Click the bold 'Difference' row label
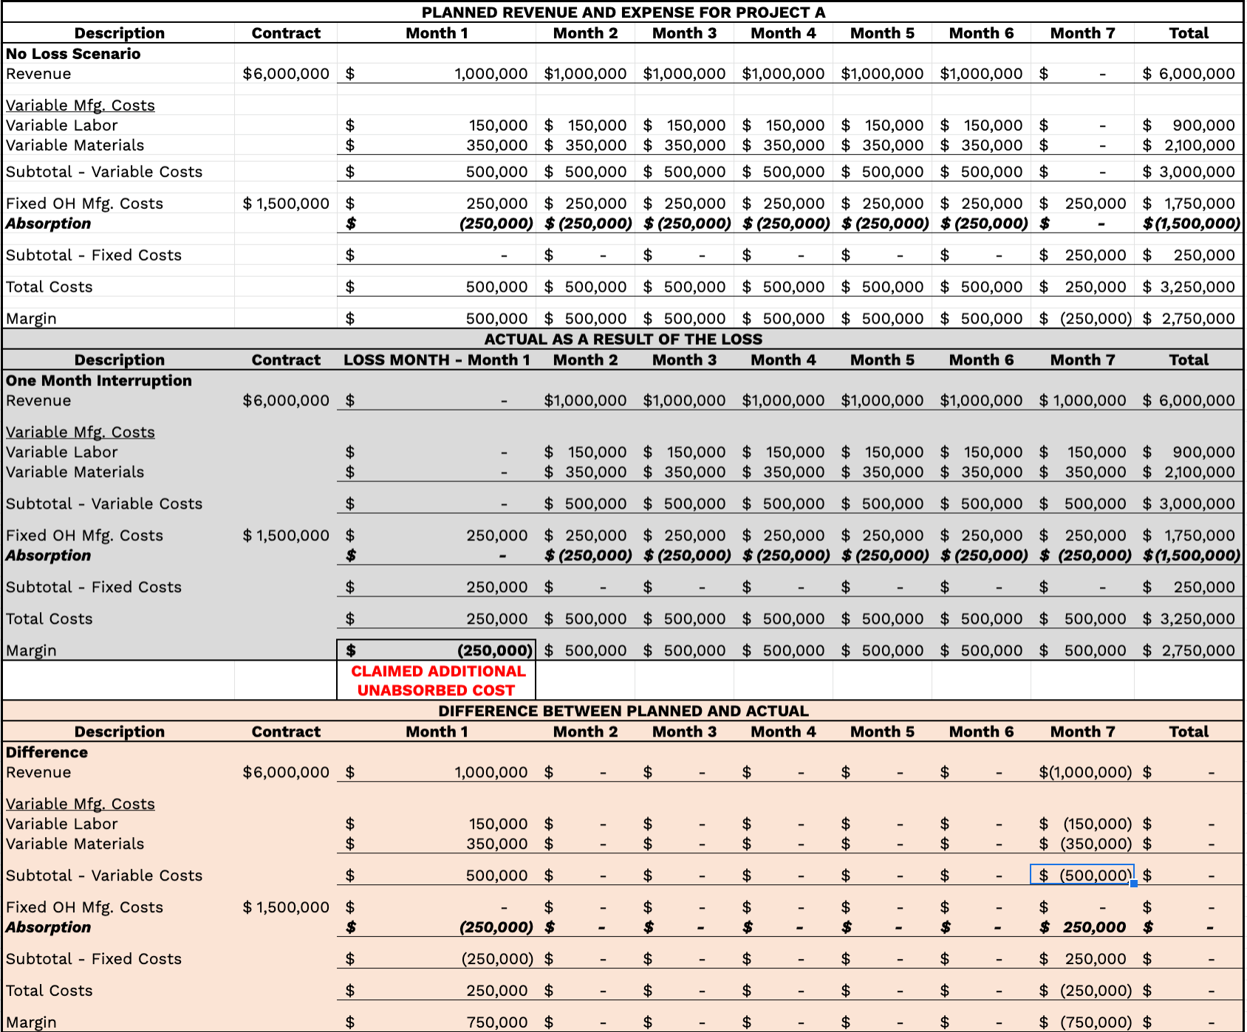1247x1032 pixels. pyautogui.click(x=47, y=752)
